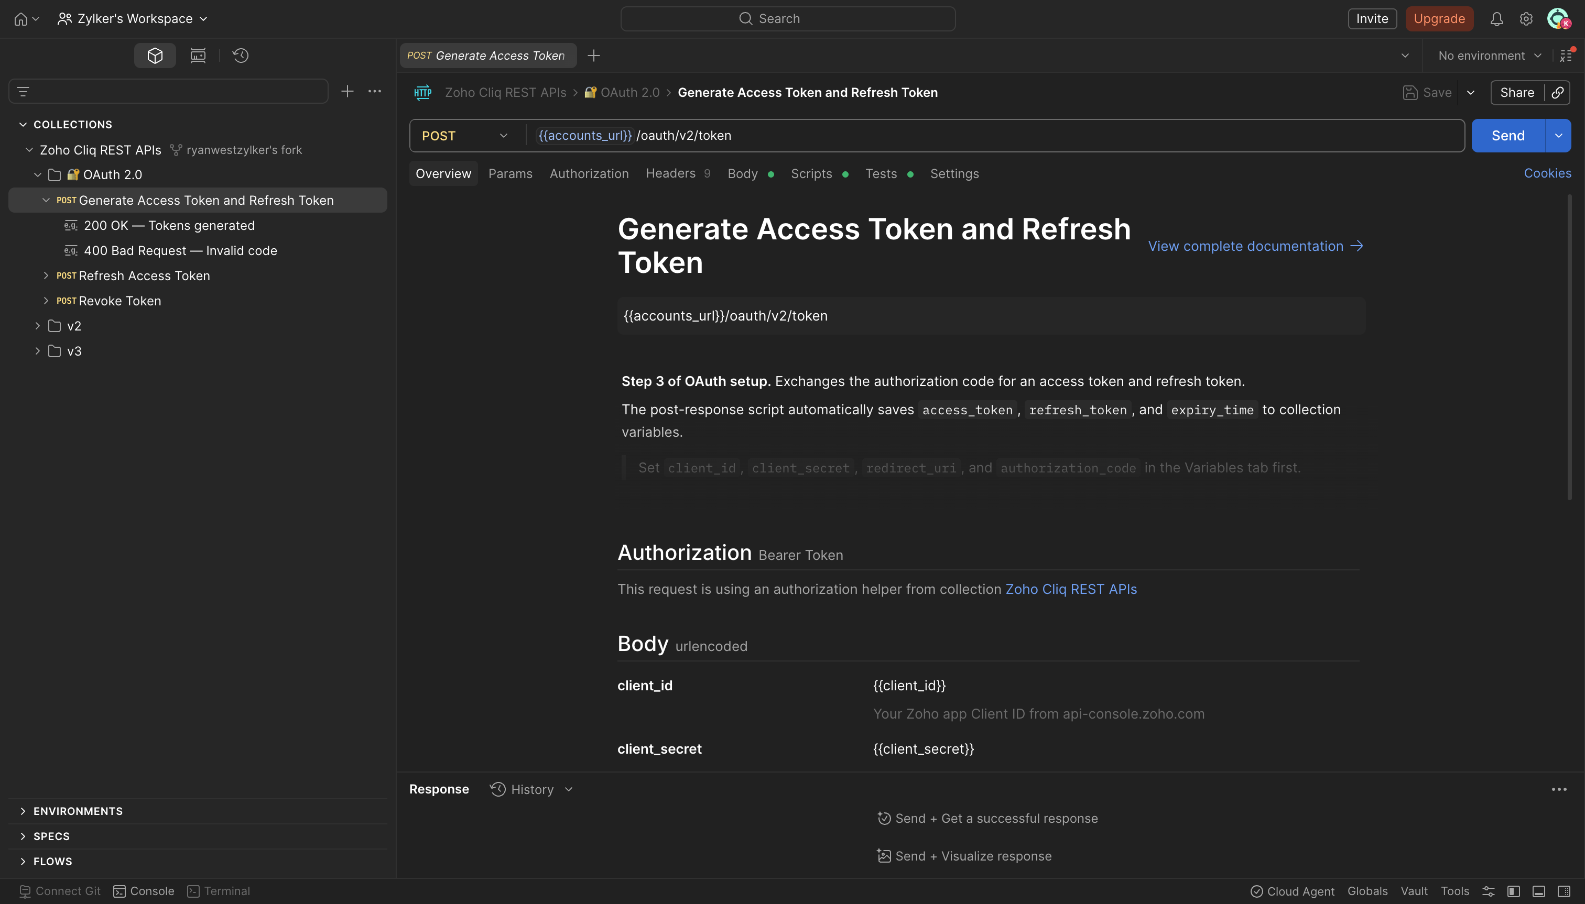Expand the ENVIRONMENTS section

[x=23, y=811]
